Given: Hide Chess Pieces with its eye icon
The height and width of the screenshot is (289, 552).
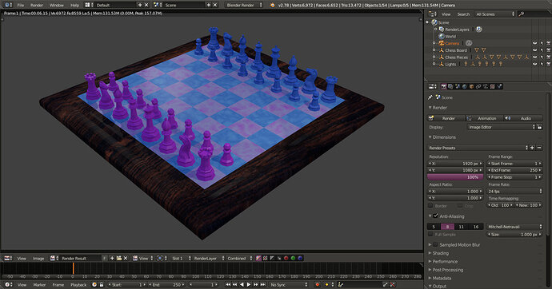Looking at the screenshot, I should tap(534, 57).
